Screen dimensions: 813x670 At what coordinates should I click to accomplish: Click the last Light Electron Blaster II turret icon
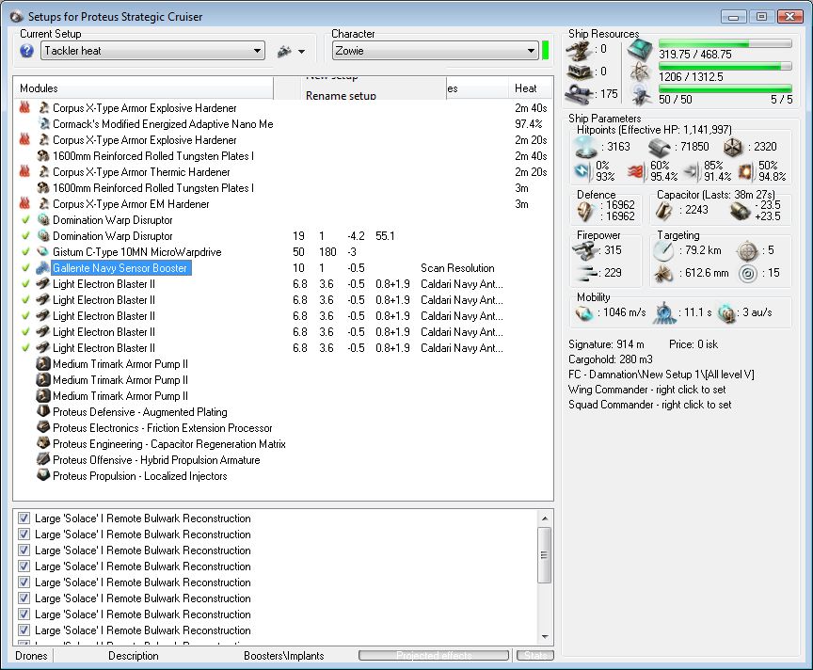pos(43,348)
